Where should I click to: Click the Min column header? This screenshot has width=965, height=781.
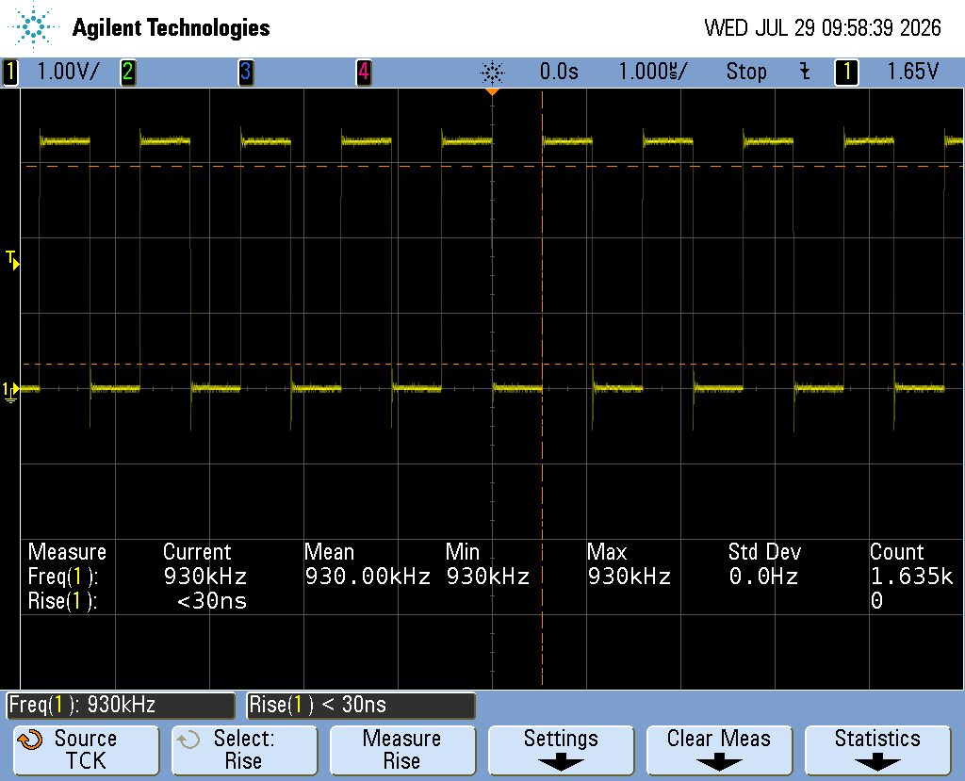pos(462,551)
